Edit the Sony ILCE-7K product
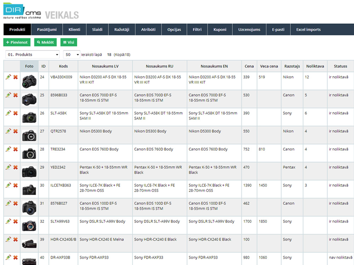Screen dimensions: 354x265 pos(8,185)
